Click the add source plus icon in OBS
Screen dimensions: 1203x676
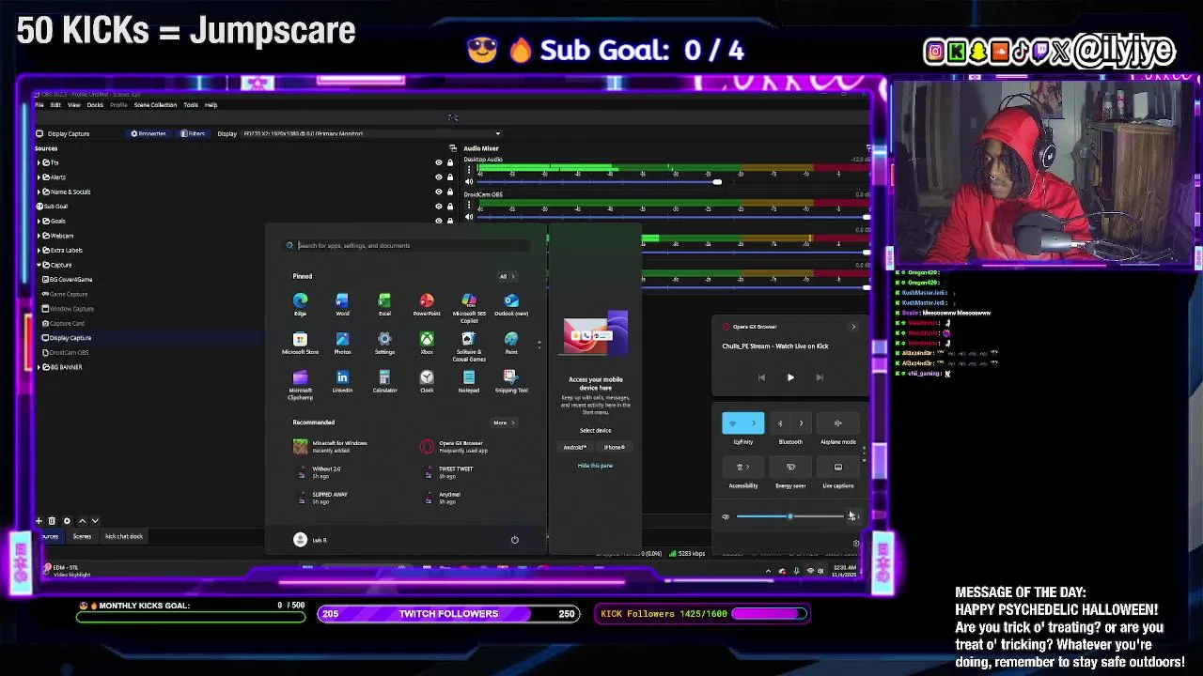39,520
